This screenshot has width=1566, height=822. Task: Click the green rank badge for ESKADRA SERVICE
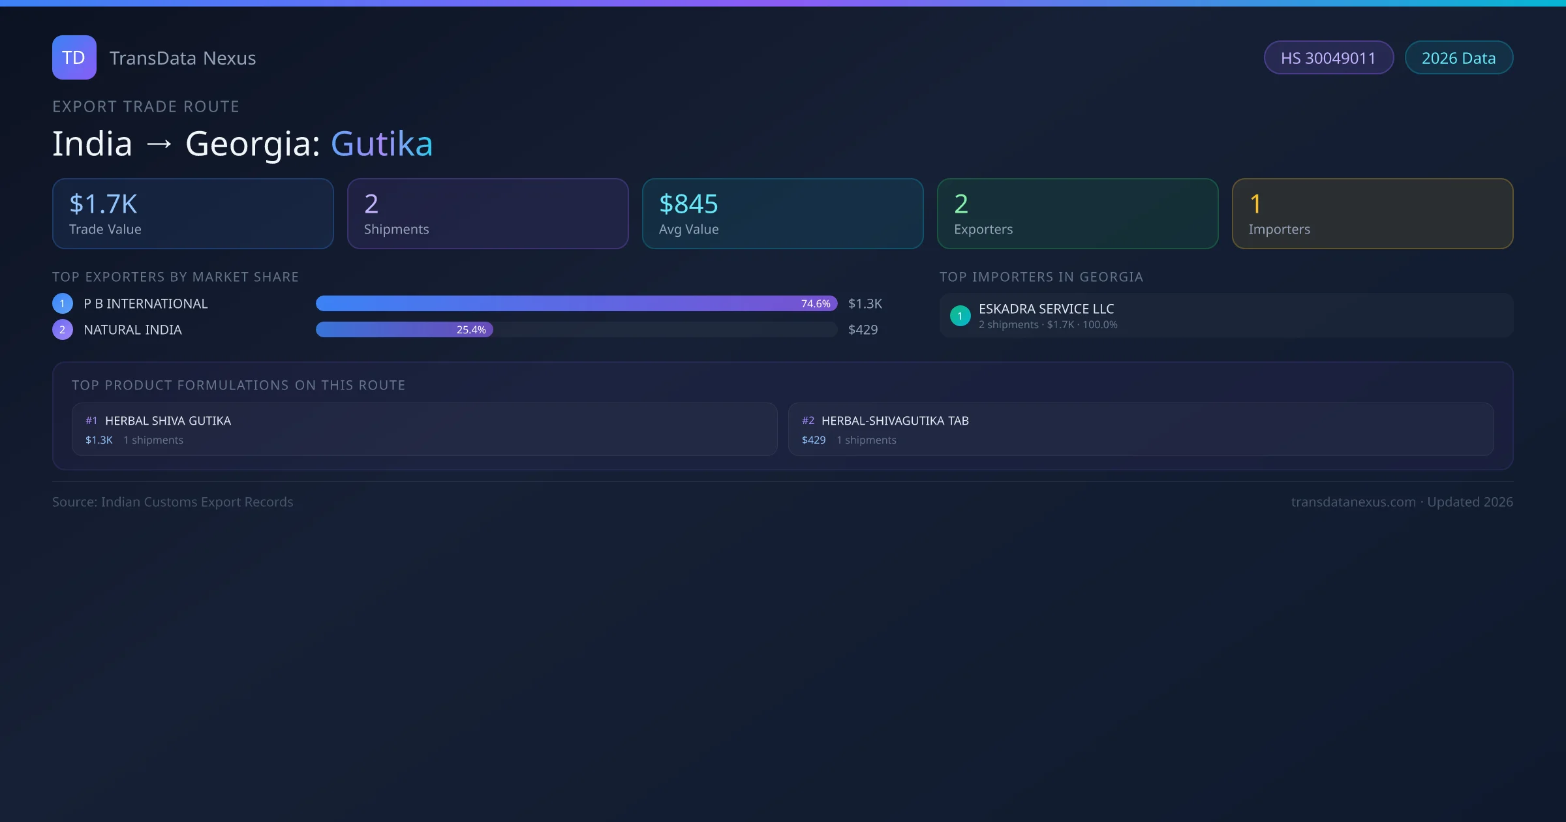pos(960,316)
